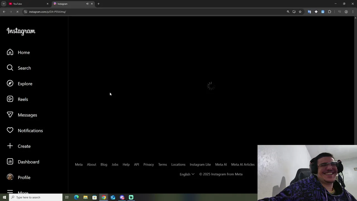Launch Microsoft Edge from taskbar
Screen dimensions: 357x201
pos(76,197)
